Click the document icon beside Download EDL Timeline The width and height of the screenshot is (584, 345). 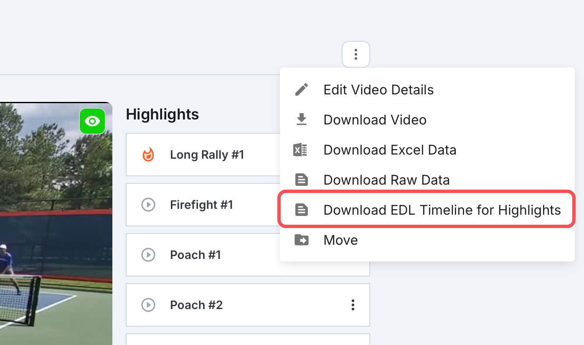coord(301,210)
